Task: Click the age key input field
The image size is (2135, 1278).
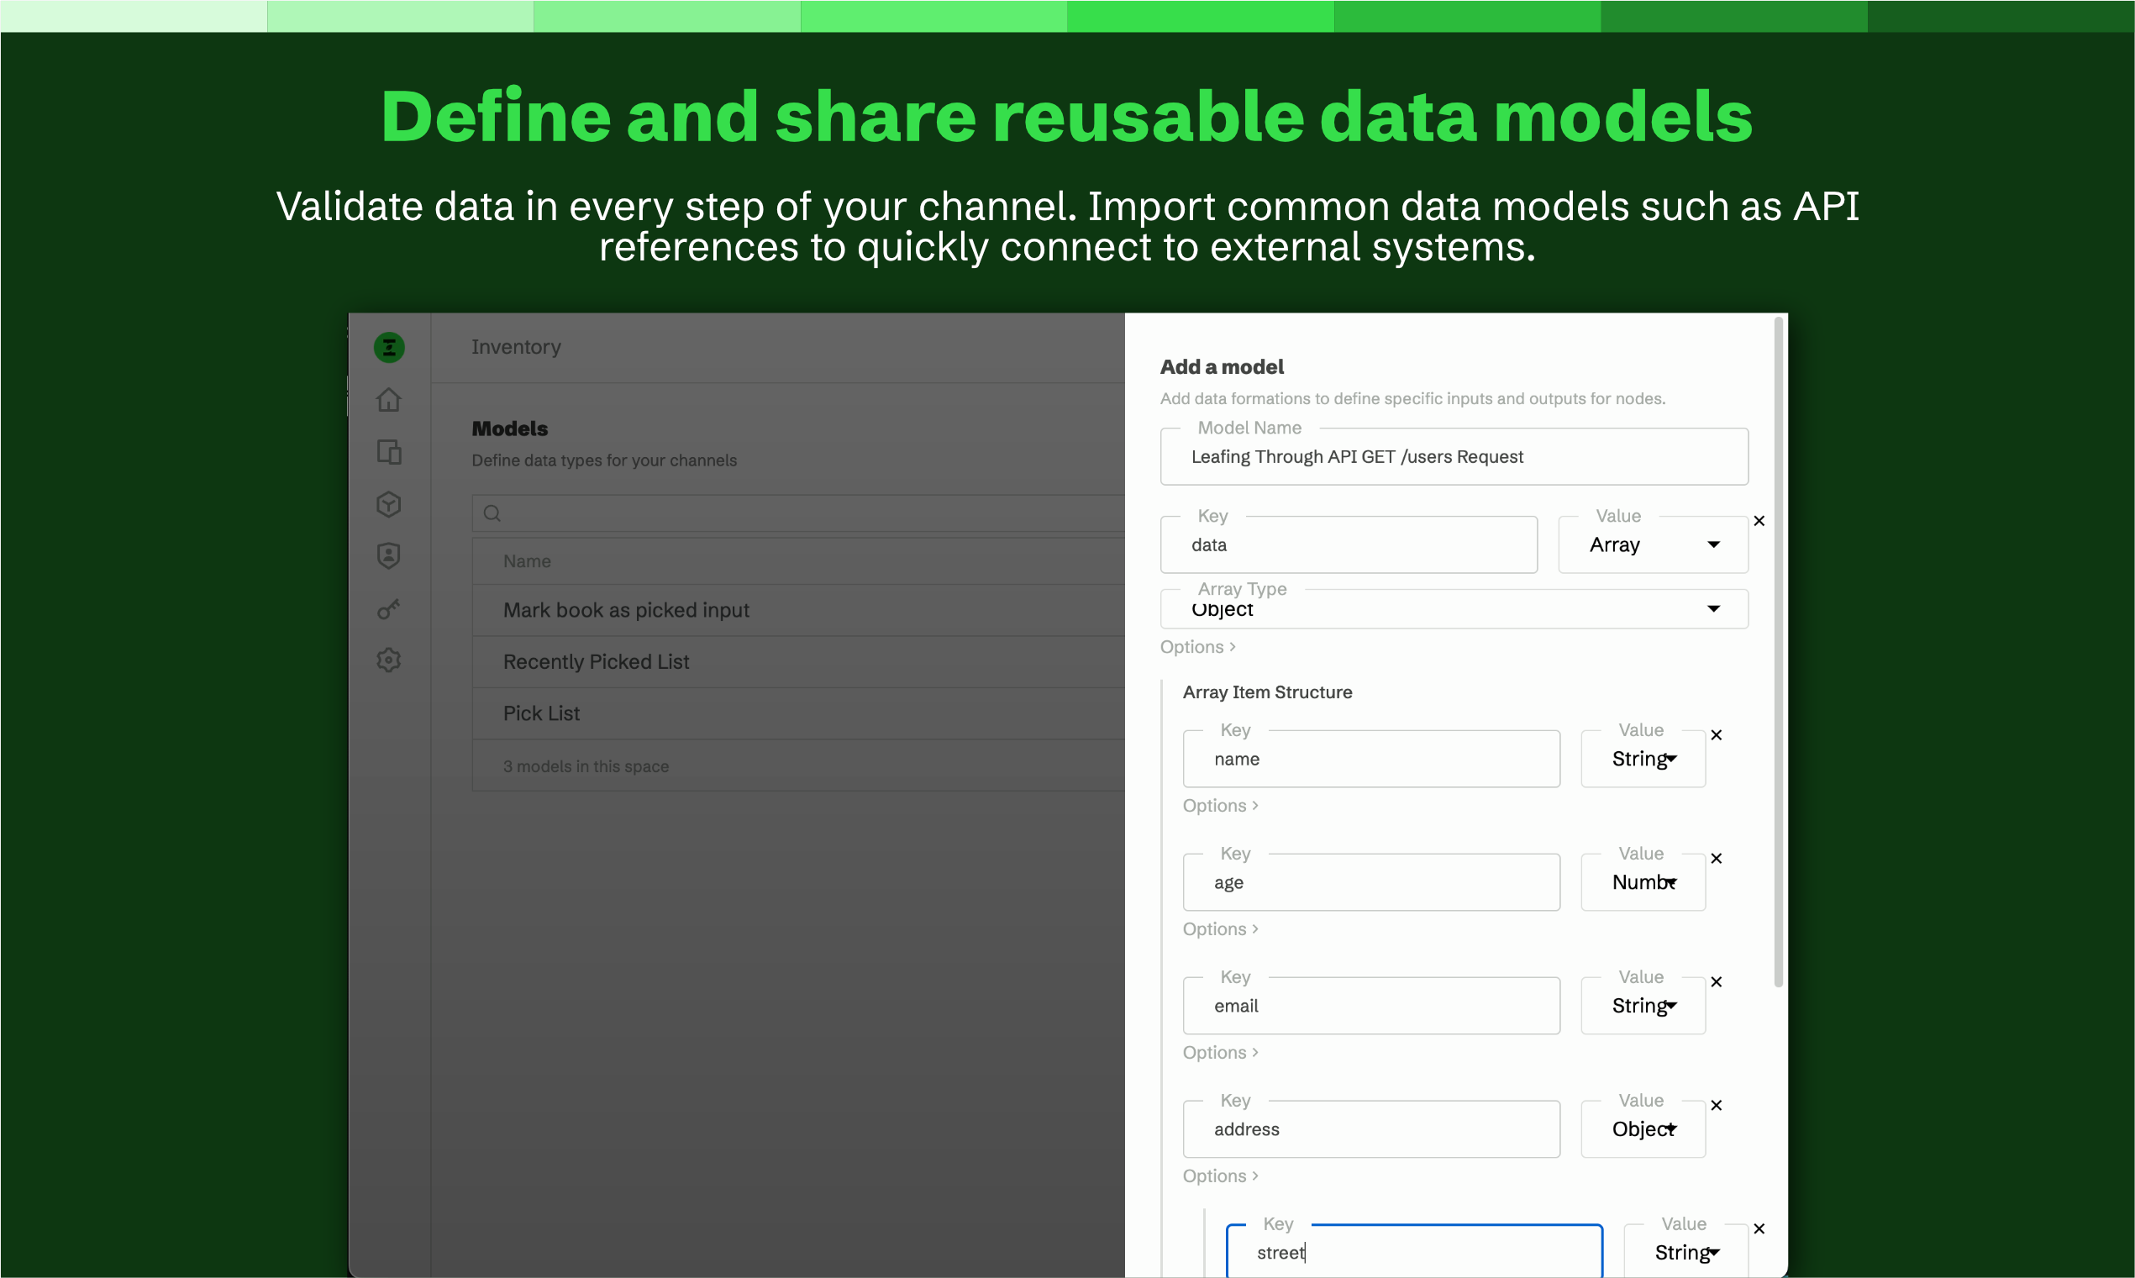Action: [1371, 882]
